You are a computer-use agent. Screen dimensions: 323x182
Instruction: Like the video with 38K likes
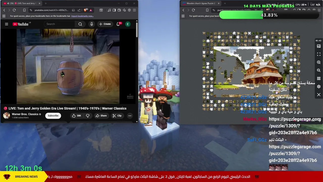click(x=76, y=116)
